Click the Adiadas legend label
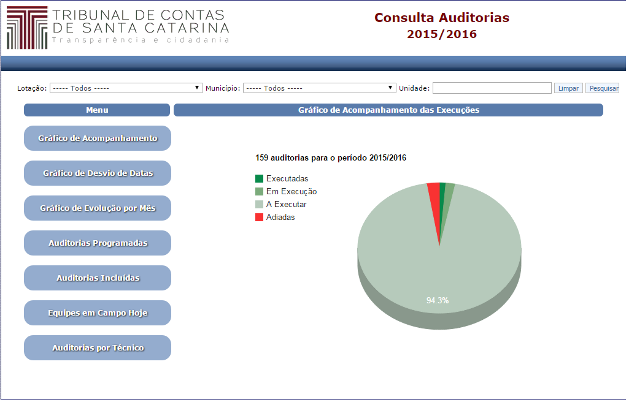This screenshot has width=637, height=413. tap(280, 218)
